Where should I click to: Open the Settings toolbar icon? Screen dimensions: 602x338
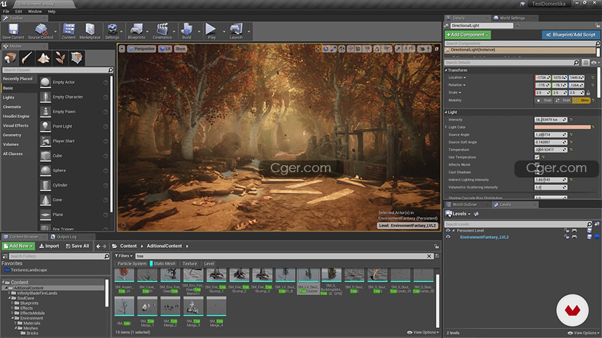click(x=112, y=31)
